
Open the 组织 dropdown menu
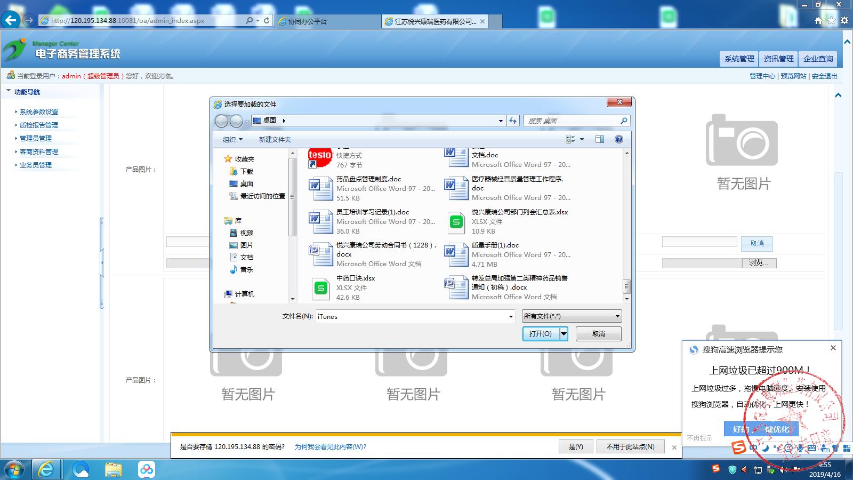pos(232,139)
